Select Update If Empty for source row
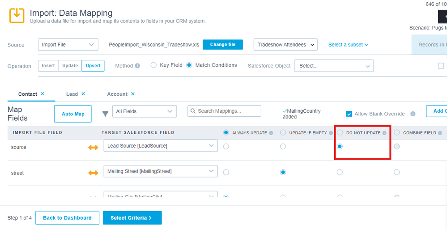Screen dimensions: 447x229 [x=283, y=146]
